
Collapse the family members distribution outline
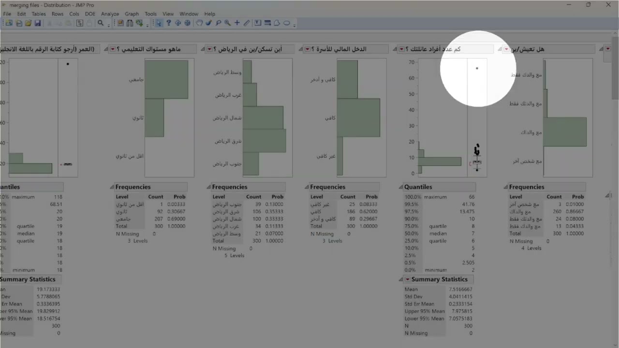click(395, 49)
